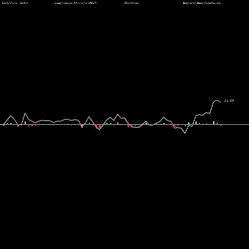Click the 'Daily Force Index' title text
Viewport: 249px width, 249px height.
point(15,3)
